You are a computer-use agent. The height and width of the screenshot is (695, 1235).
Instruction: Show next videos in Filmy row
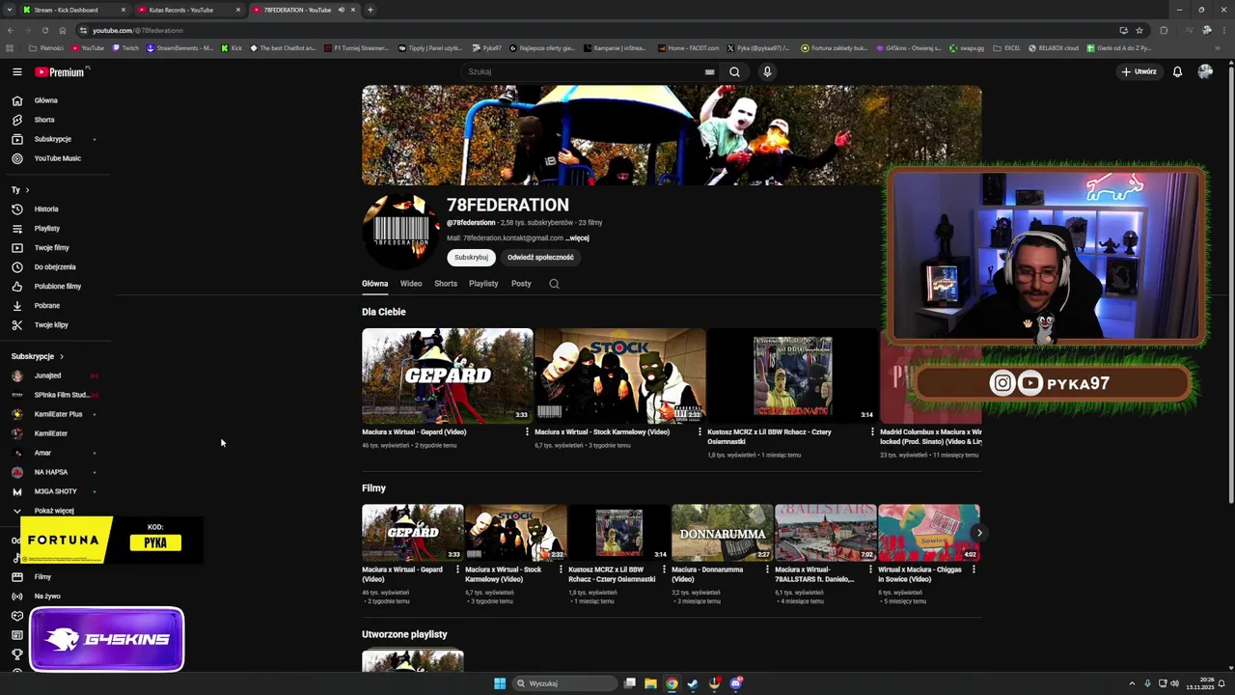[978, 533]
